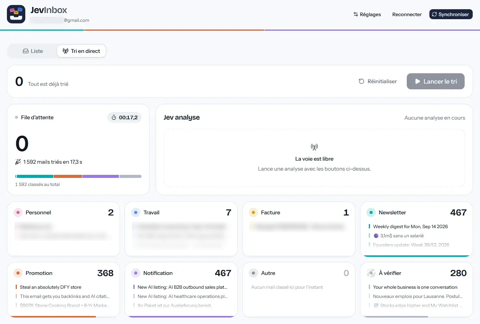This screenshot has height=324, width=480.
Task: Click the party popper icon beside mails triés
Action: tap(18, 162)
